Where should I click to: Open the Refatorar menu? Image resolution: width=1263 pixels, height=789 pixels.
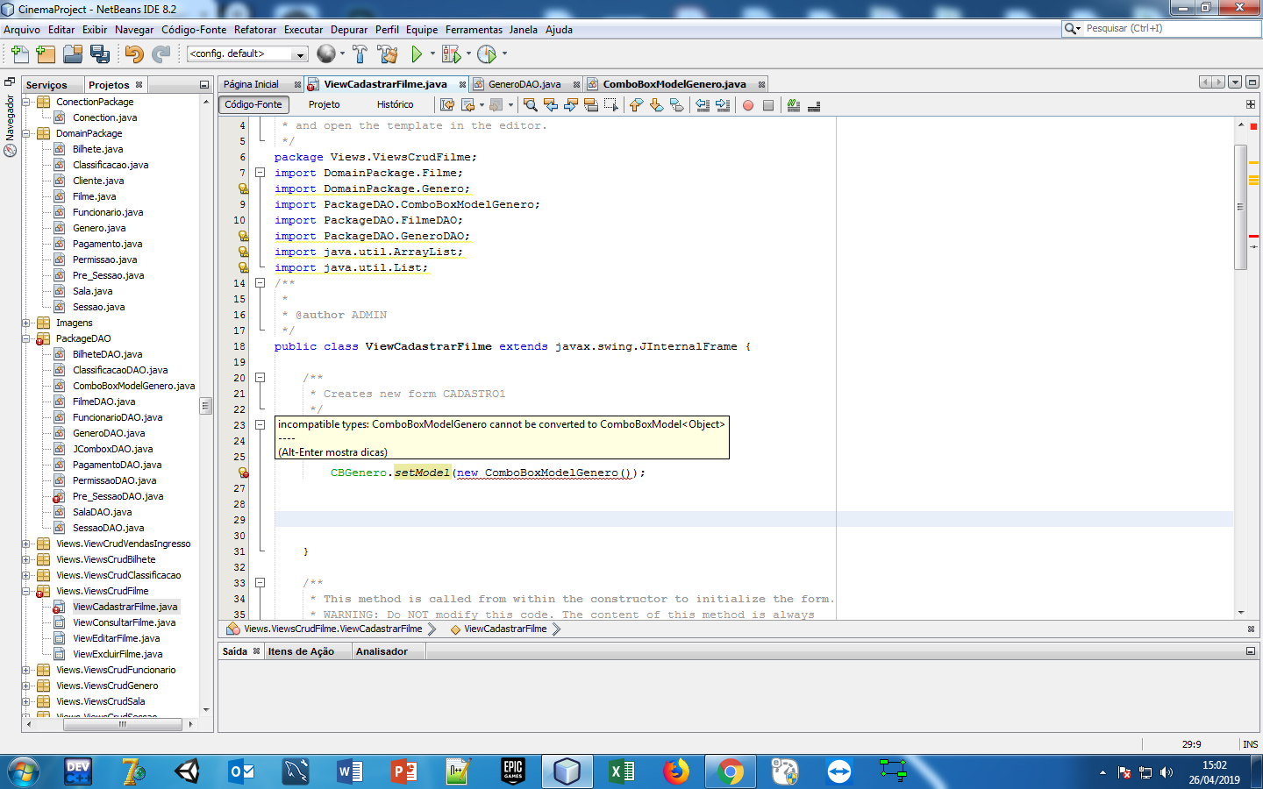[255, 29]
